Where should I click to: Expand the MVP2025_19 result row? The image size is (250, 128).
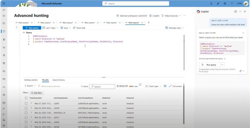click(31, 113)
